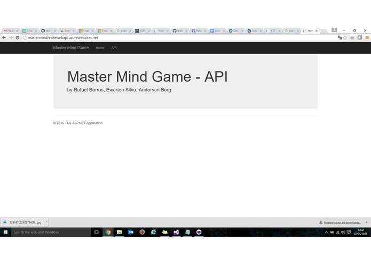Show hidden system tray icons chevron

pyautogui.click(x=326, y=232)
